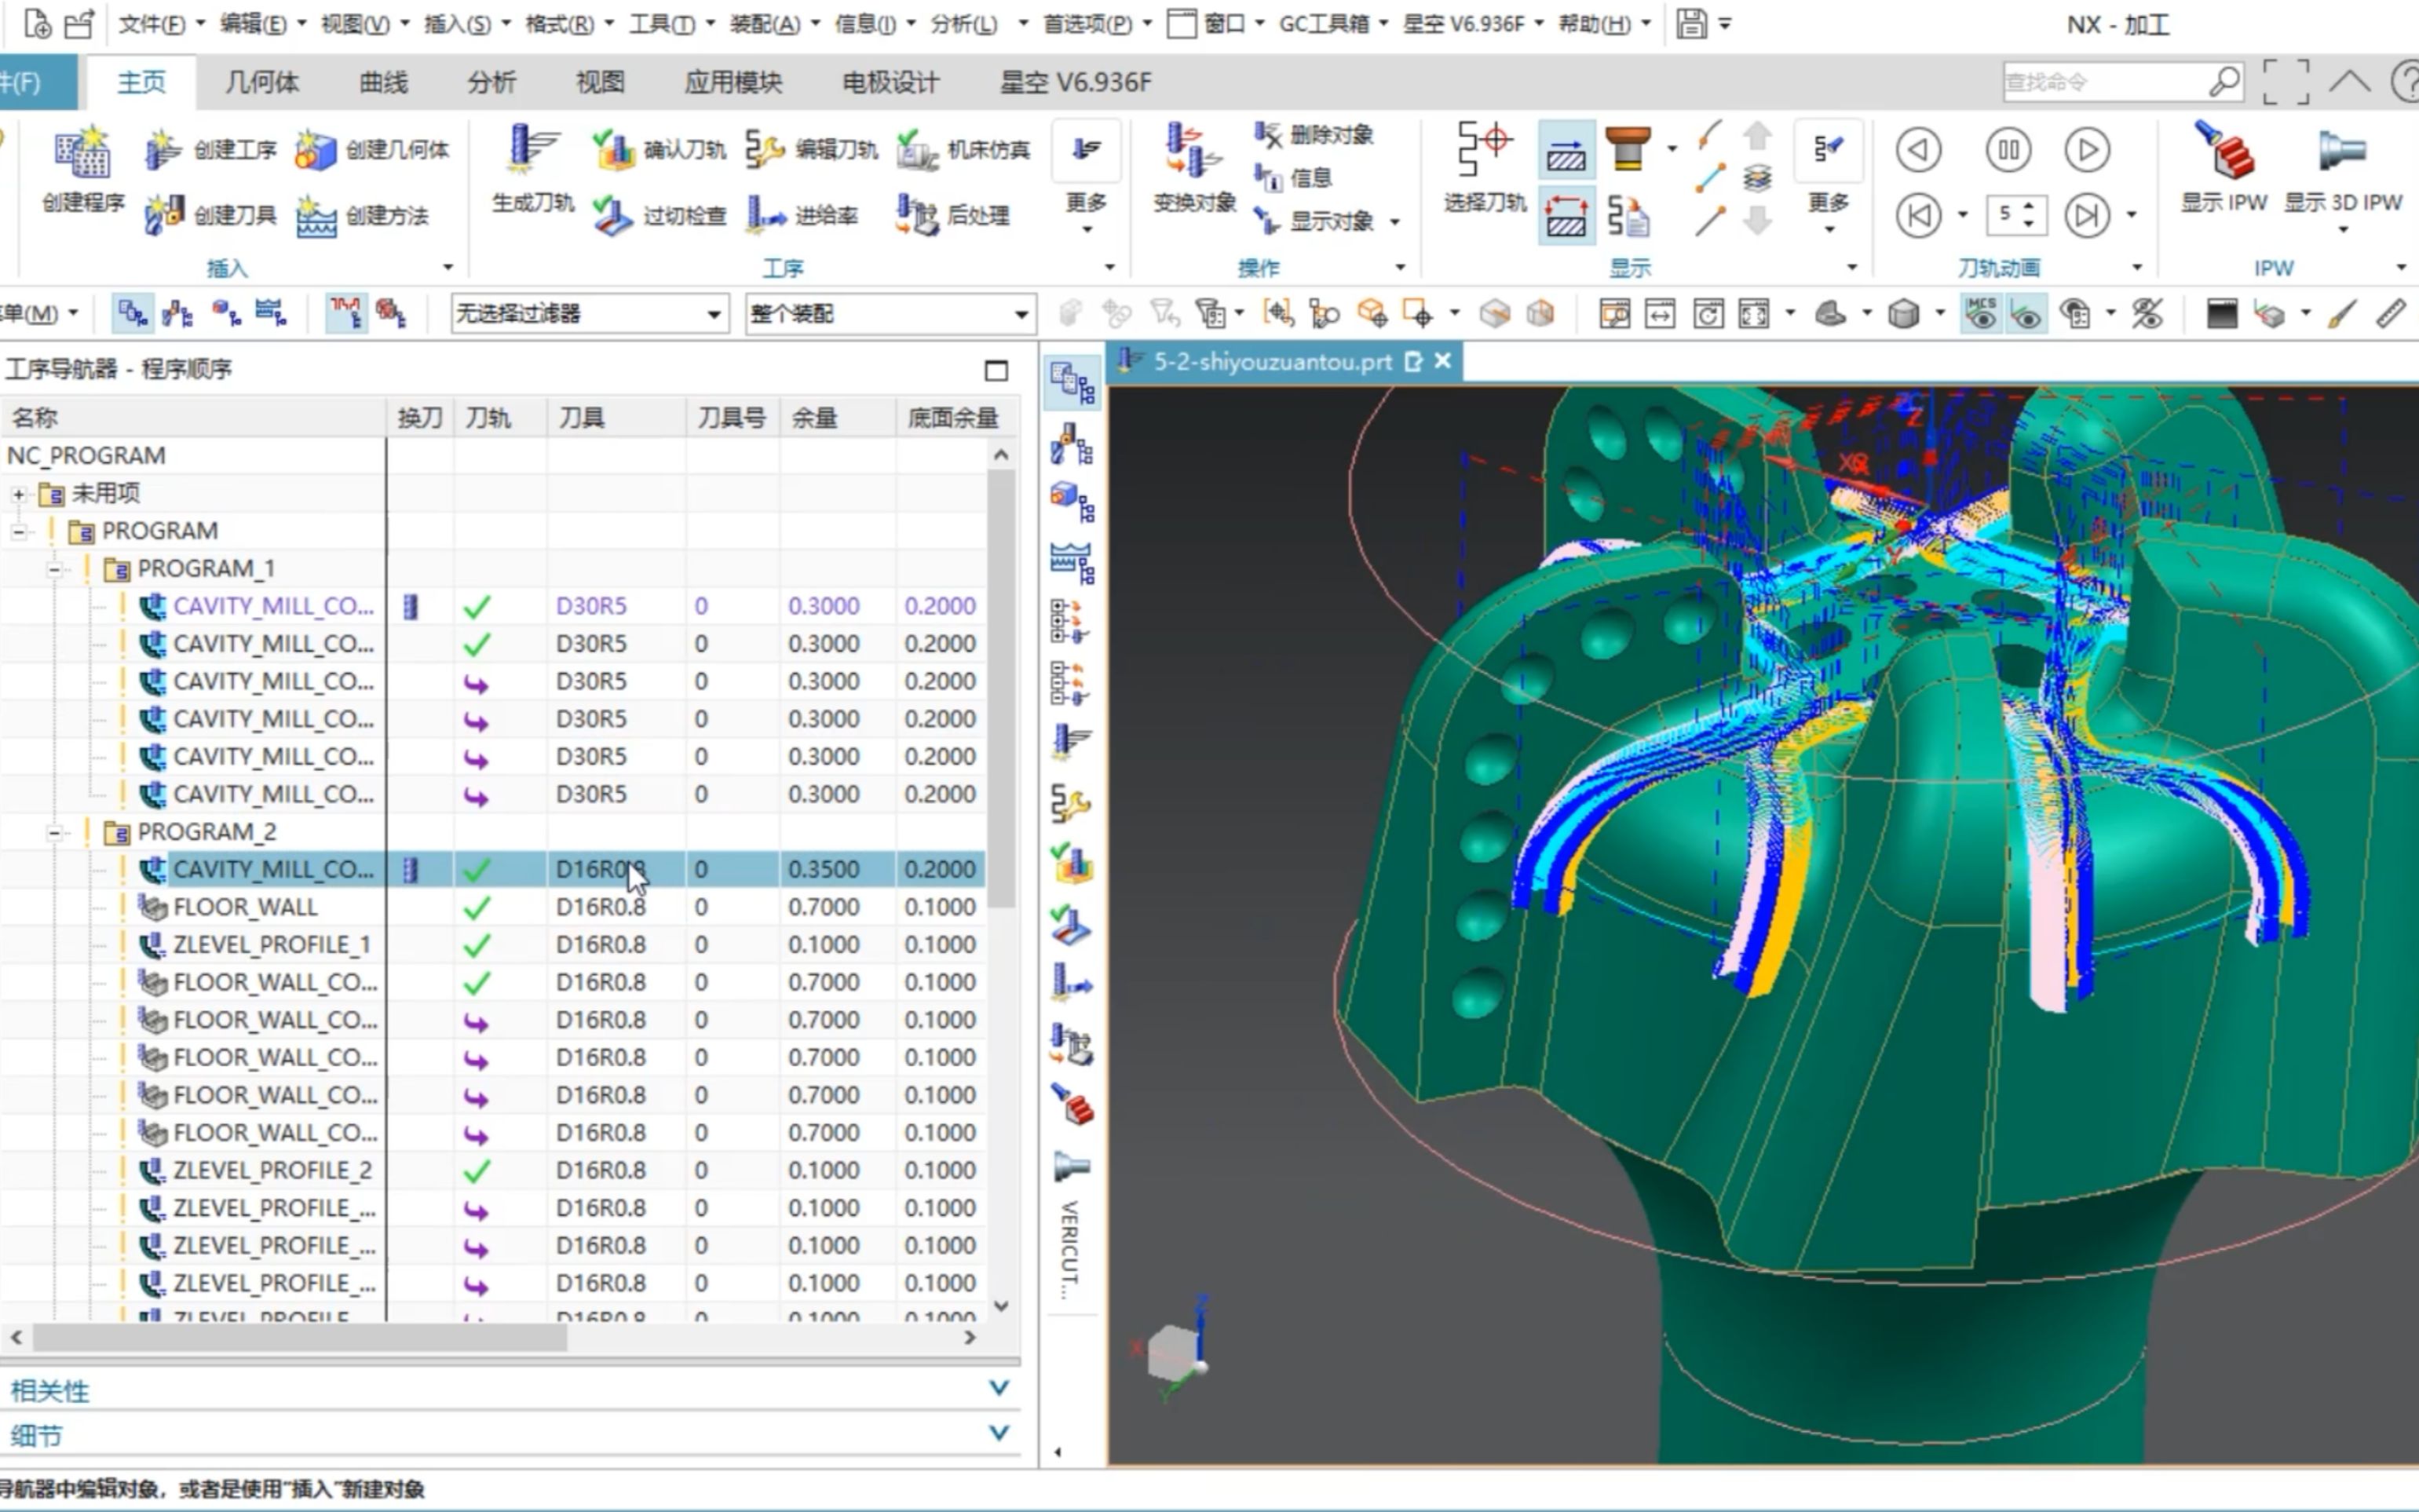This screenshot has height=1512, width=2419.
Task: Click 信息 (Information) icon in 操作 group
Action: click(1268, 178)
